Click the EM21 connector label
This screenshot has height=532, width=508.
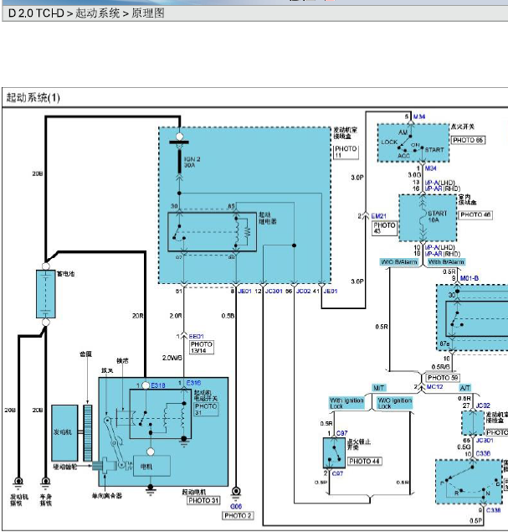click(x=379, y=216)
